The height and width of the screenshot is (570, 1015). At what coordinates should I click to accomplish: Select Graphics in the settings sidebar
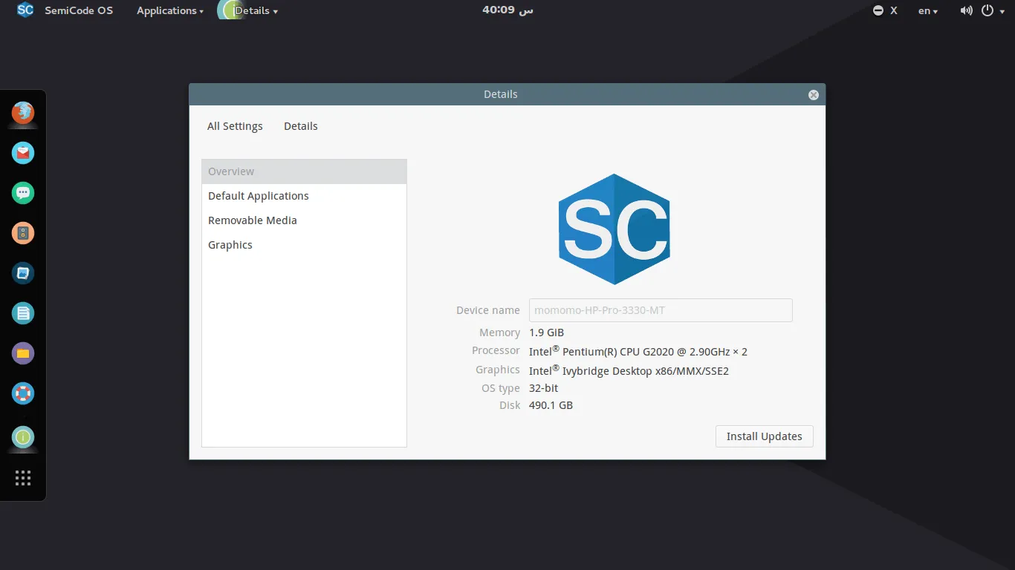coord(230,244)
